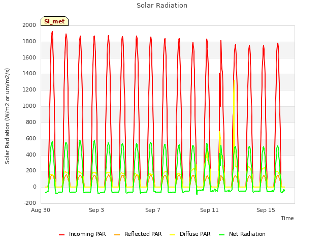Image resolution: width=325 pixels, height=244 pixels.
Task: Click the -200 y-axis tick label
Action: tap(30, 203)
